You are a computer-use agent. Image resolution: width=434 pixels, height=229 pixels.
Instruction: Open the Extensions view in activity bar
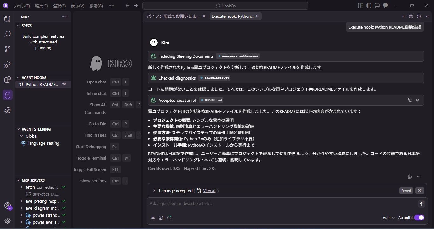(8, 80)
